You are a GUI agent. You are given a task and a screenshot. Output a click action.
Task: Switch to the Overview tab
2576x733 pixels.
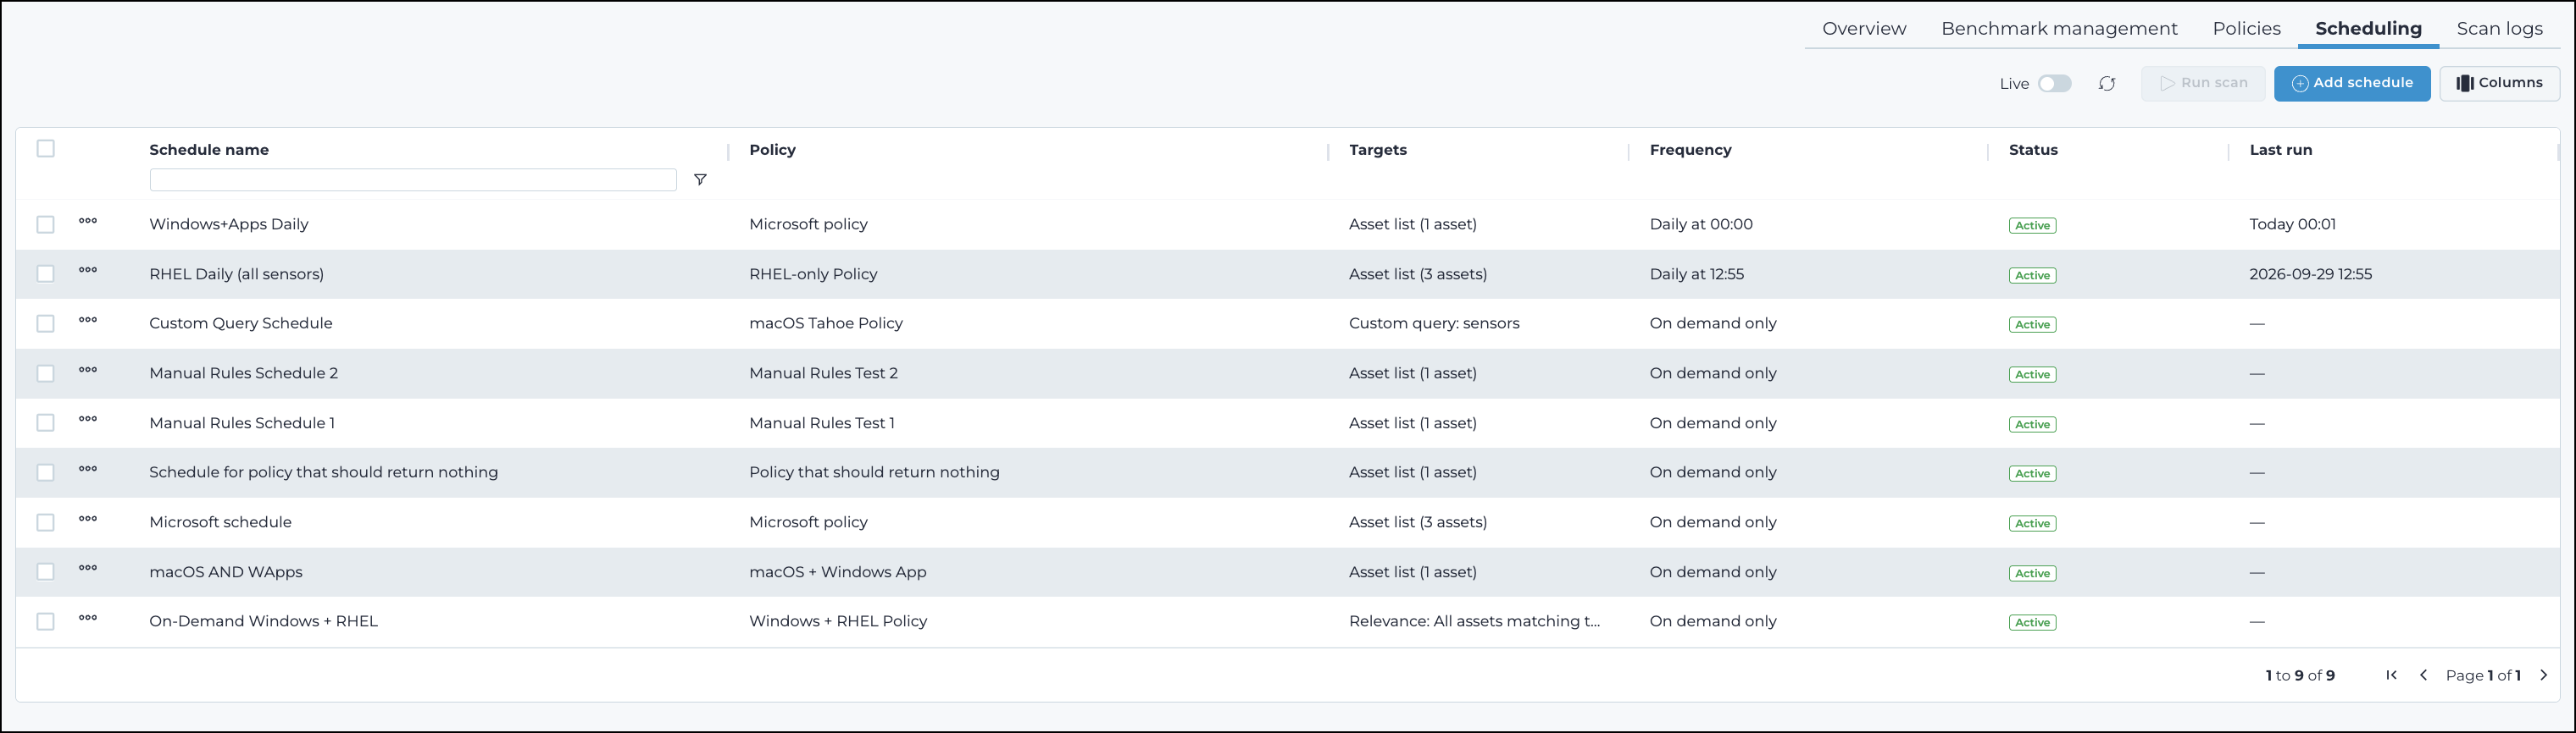click(1864, 28)
